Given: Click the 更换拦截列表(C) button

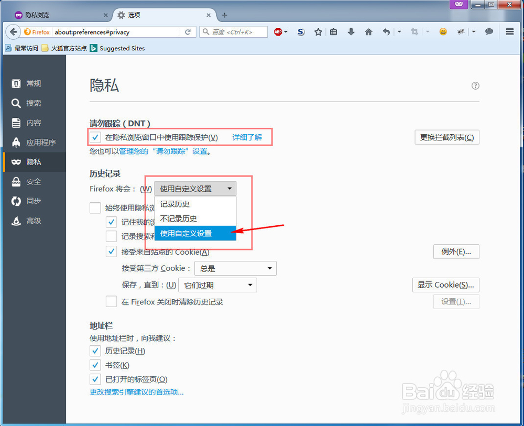Looking at the screenshot, I should [x=446, y=137].
